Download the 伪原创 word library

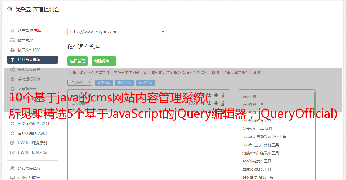[210, 103]
